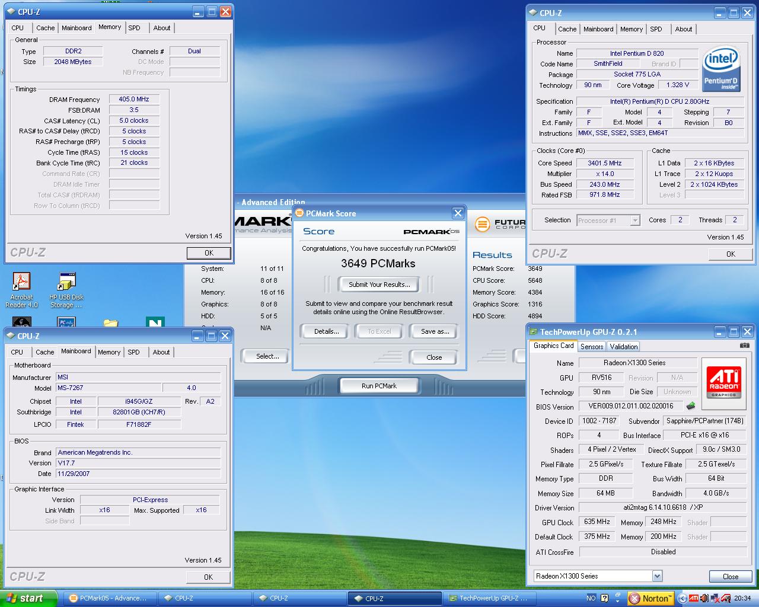
Task: Click the To Excel button
Action: (x=379, y=331)
